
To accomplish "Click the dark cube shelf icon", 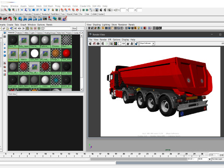I will [60, 19].
